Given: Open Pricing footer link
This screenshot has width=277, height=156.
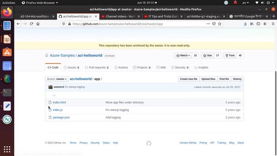Looking at the screenshot, I should coord(203,143).
